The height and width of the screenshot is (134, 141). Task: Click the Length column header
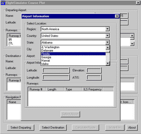tap(55, 89)
